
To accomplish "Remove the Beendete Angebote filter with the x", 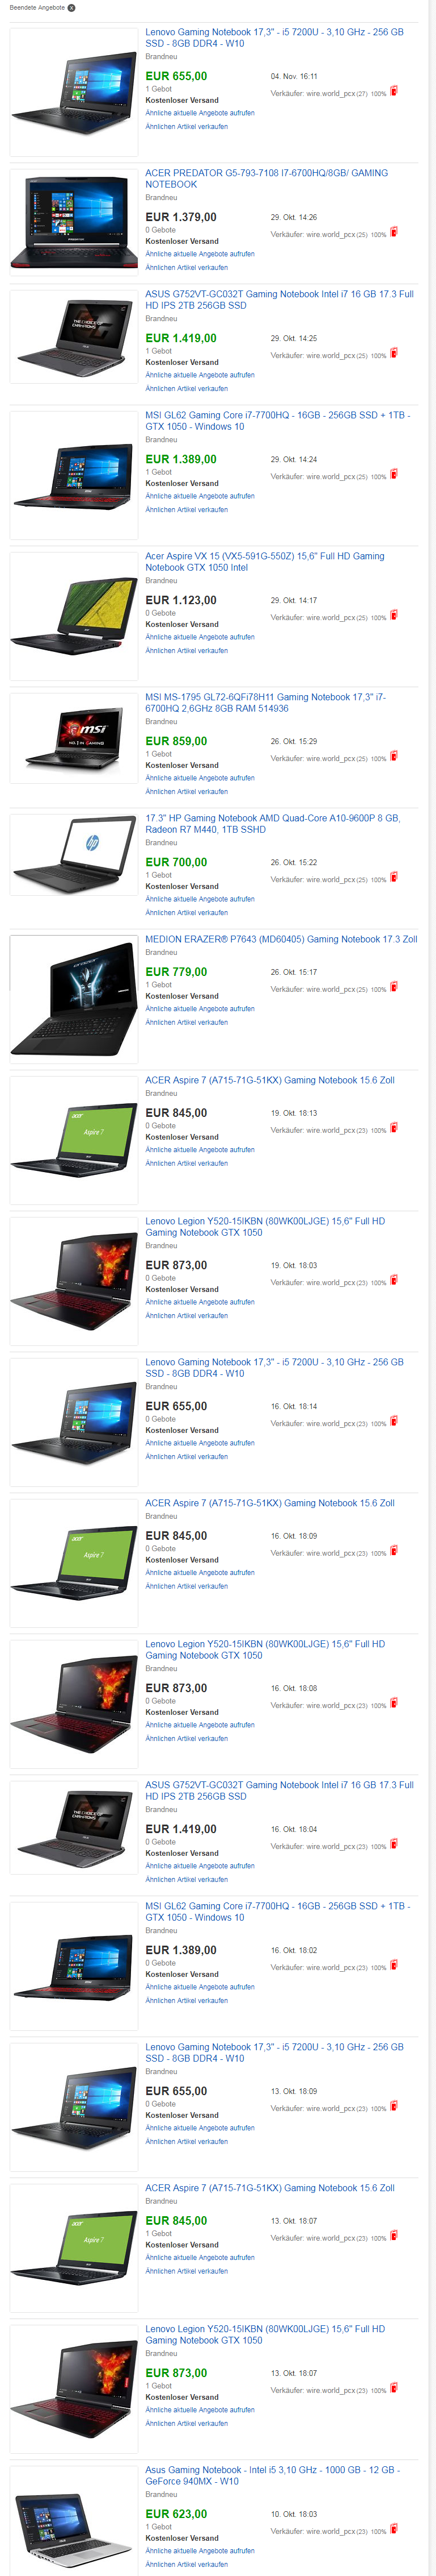I will coord(71,8).
